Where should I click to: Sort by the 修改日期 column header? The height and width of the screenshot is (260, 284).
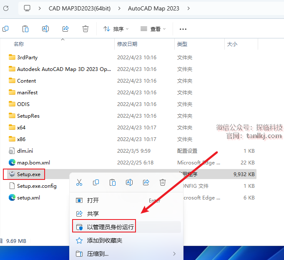[127, 44]
